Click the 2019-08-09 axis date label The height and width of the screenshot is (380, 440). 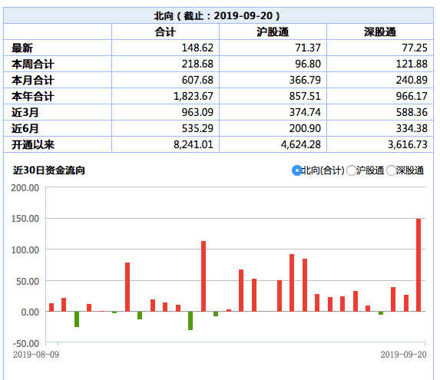[36, 355]
